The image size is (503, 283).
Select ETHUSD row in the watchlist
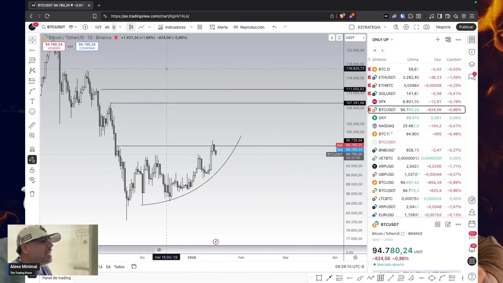417,77
